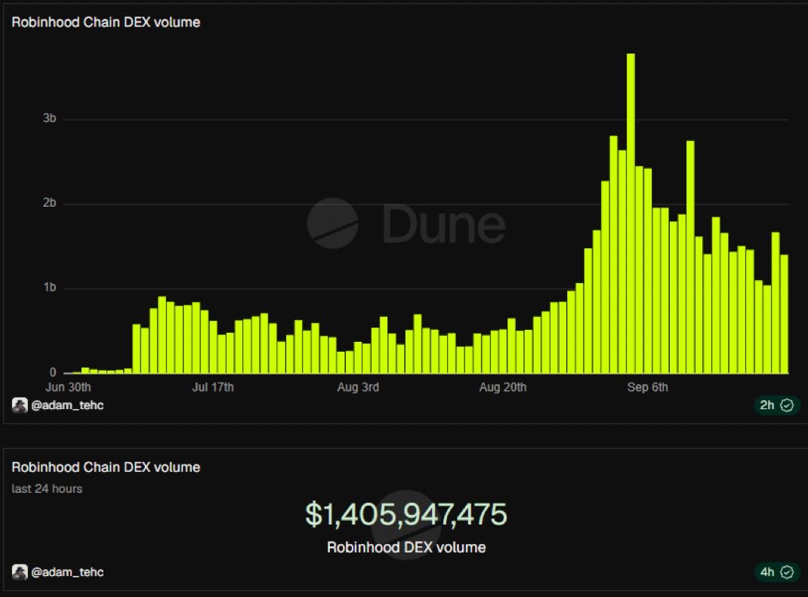808x597 pixels.
Task: Open @adam_tehc avatar under the 24-hour counter
Action: (x=20, y=572)
